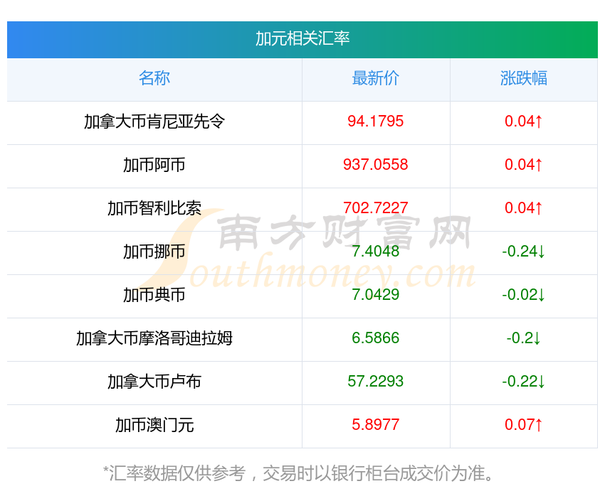Click 0.04↑ change for 加币智利比索
This screenshot has height=496, width=605.
pyautogui.click(x=524, y=208)
